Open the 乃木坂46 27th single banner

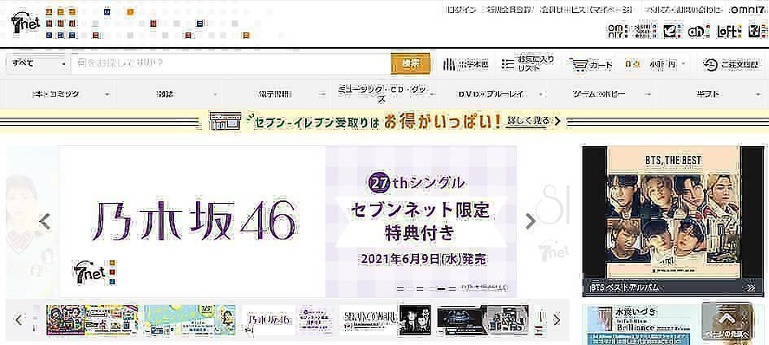pyautogui.click(x=288, y=221)
